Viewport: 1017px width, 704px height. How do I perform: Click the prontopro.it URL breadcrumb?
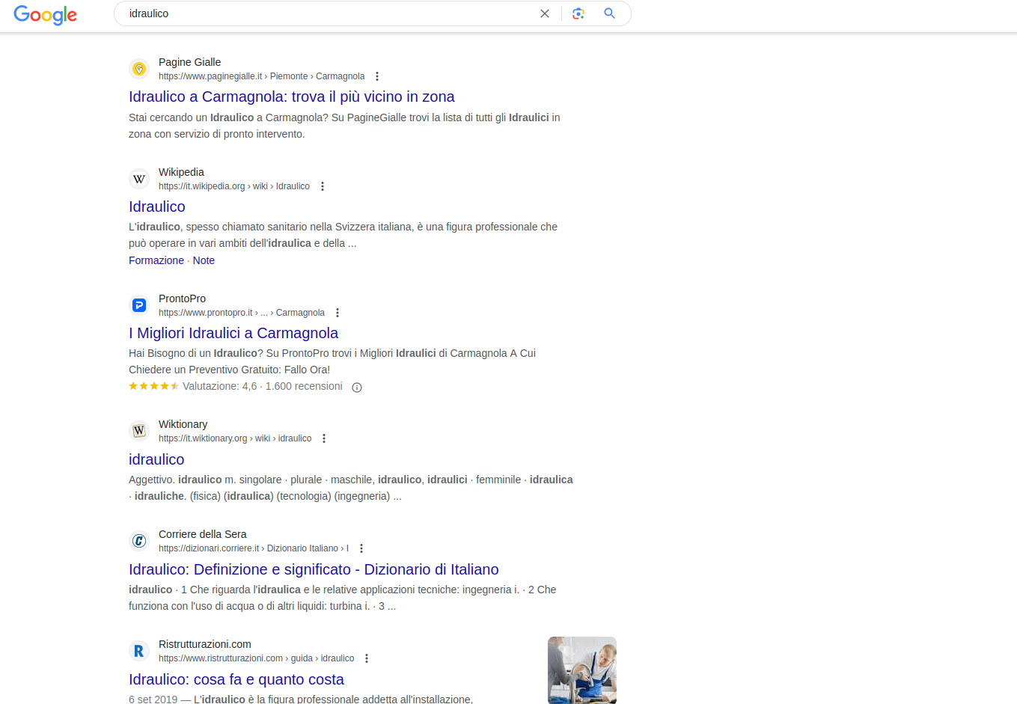242,313
